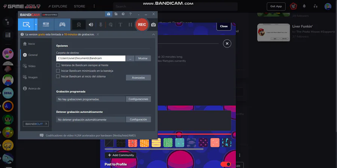Open Game Jolt notifications bell

[x=304, y=6]
